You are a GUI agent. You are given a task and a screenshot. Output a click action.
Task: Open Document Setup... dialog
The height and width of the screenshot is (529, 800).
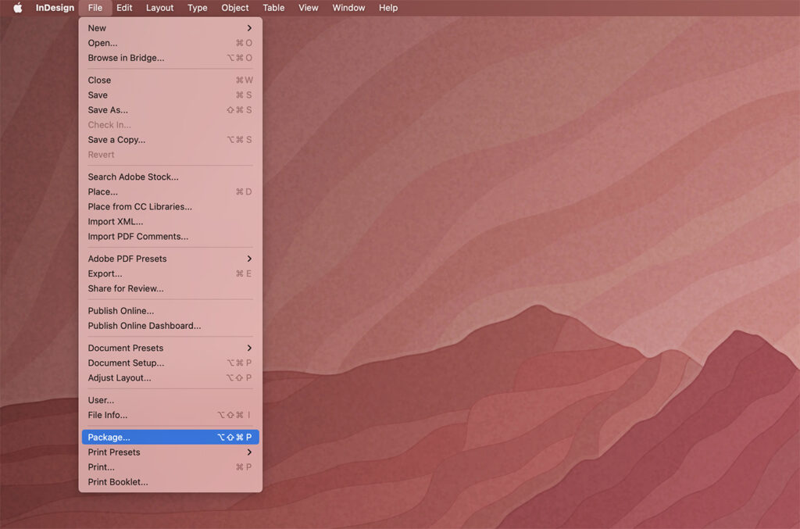tap(126, 363)
